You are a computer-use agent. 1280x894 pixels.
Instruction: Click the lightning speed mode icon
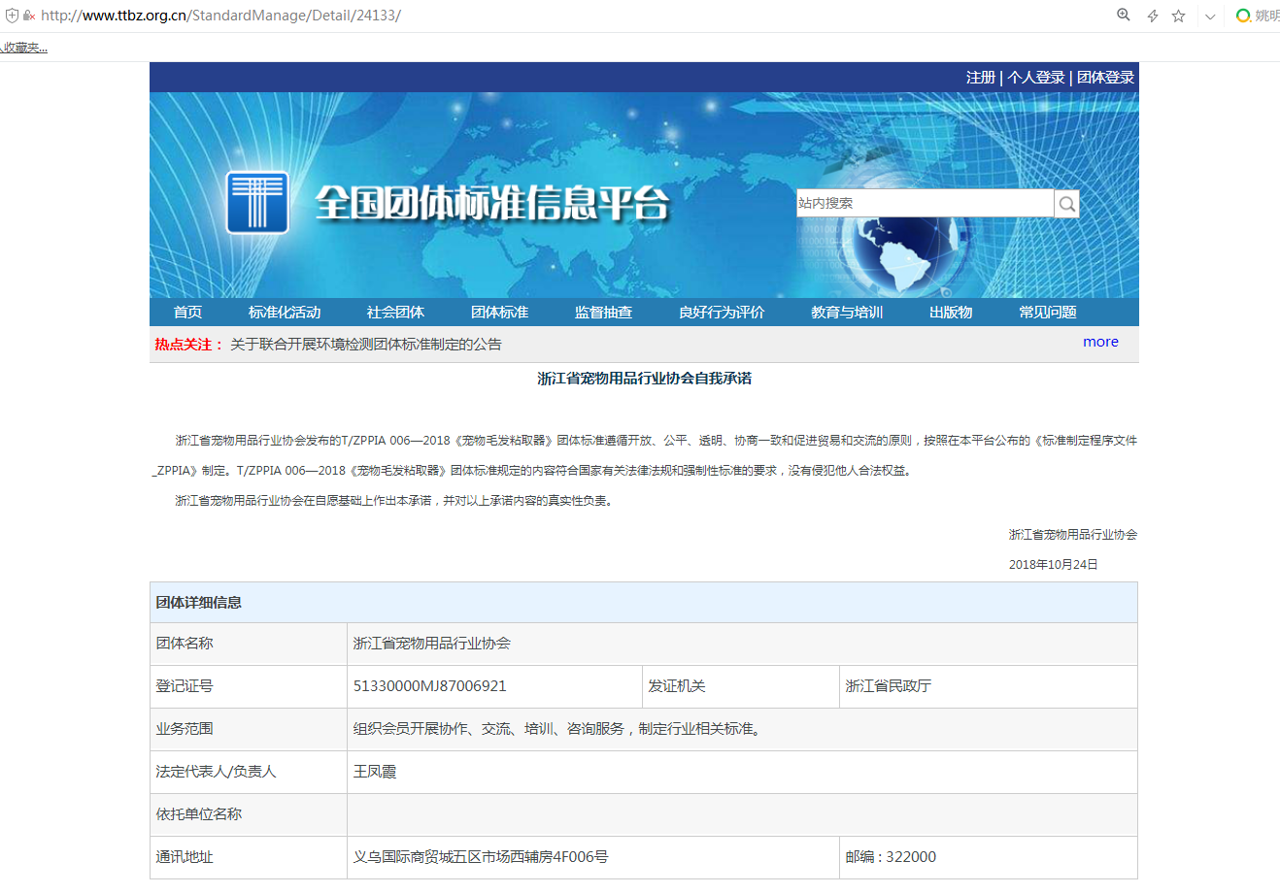tap(1153, 16)
